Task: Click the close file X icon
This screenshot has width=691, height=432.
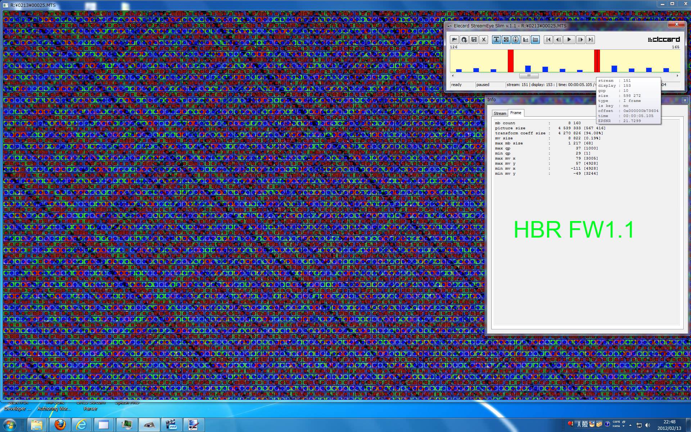Action: point(484,40)
